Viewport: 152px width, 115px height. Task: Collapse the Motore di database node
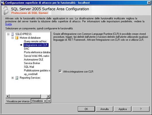pos(13,38)
